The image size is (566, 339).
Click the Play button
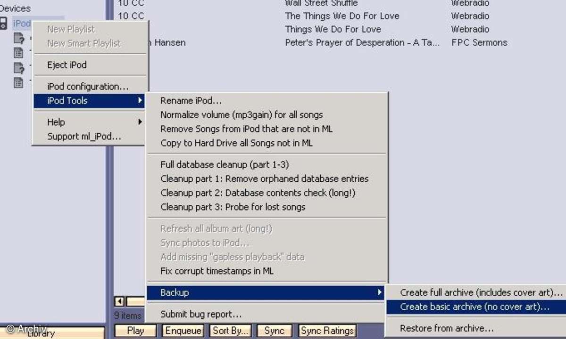click(135, 331)
